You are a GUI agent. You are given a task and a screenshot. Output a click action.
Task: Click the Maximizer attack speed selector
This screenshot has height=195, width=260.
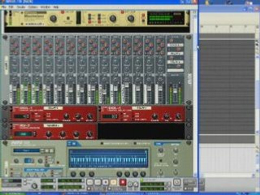(90, 19)
